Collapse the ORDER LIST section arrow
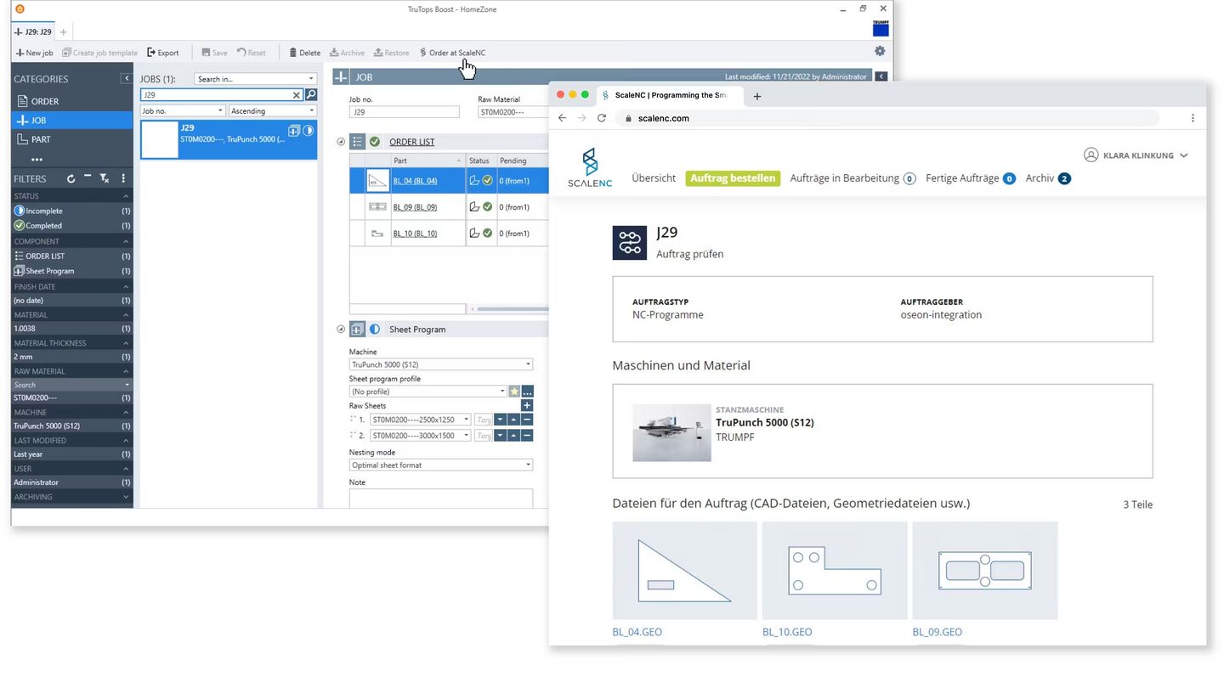The width and height of the screenshot is (1224, 688). (341, 142)
